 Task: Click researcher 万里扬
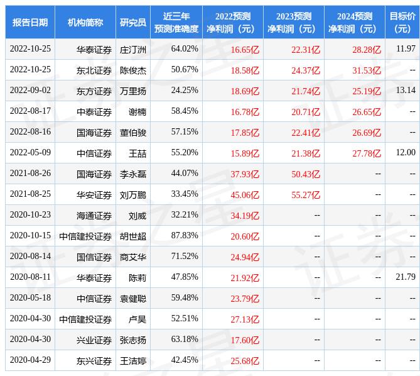point(133,91)
